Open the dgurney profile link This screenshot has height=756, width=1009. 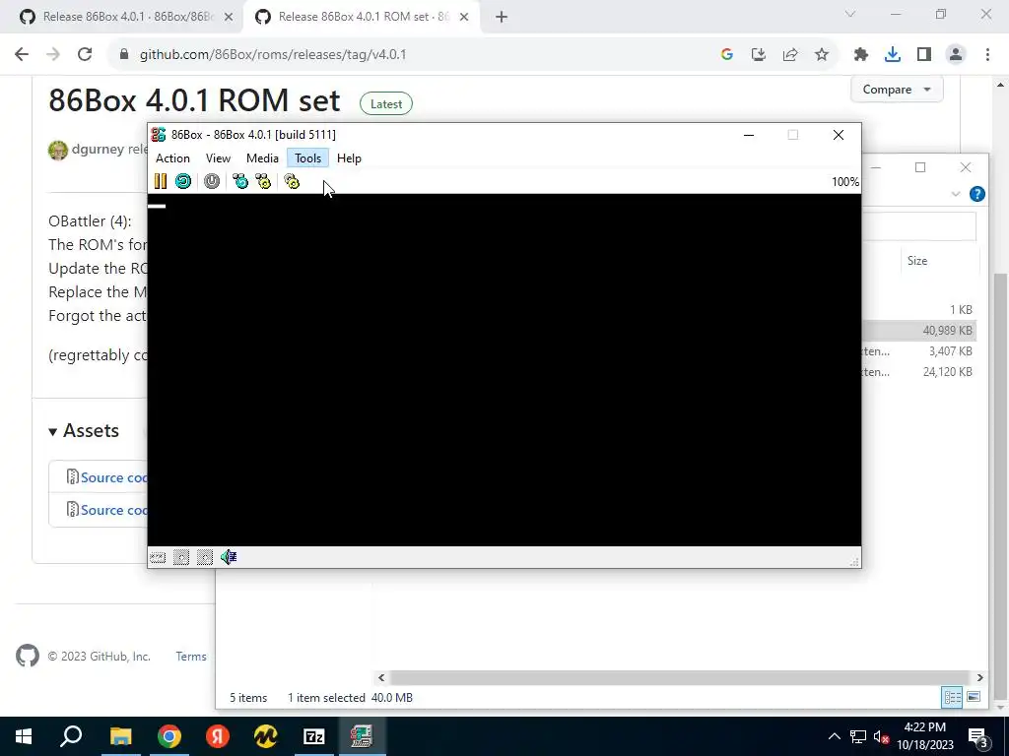[x=98, y=150]
